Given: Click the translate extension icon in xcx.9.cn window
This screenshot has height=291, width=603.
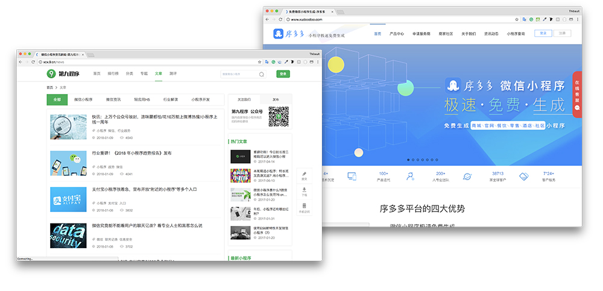Looking at the screenshot, I should pyautogui.click(x=267, y=62).
